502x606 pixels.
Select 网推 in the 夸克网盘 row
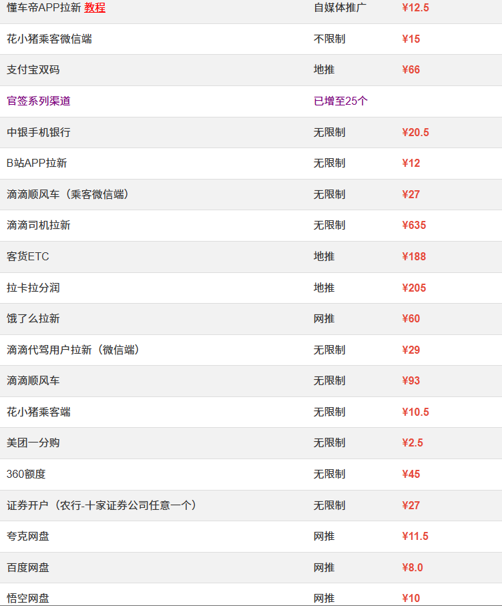point(324,537)
